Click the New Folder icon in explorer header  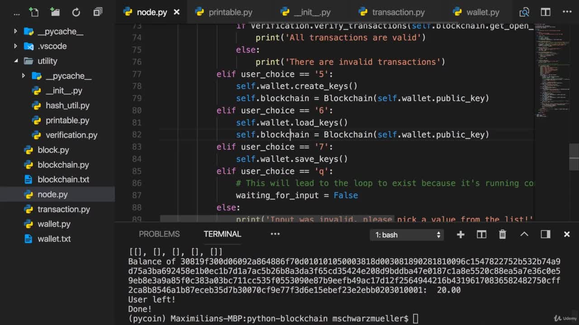coord(55,12)
